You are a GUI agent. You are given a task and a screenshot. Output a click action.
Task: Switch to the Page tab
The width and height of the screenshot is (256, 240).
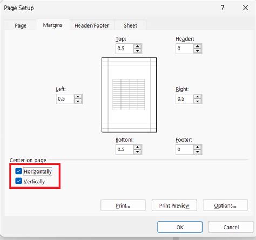(21, 25)
